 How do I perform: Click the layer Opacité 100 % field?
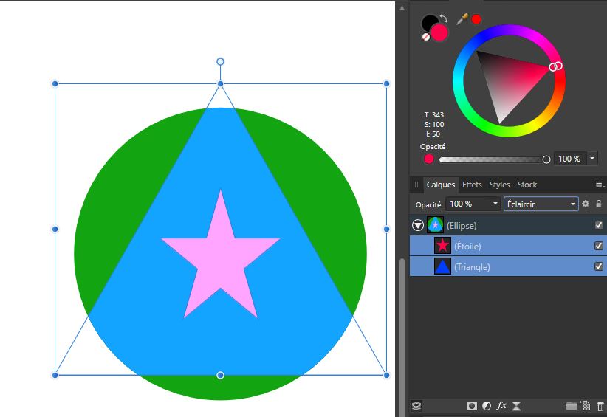[x=468, y=204]
